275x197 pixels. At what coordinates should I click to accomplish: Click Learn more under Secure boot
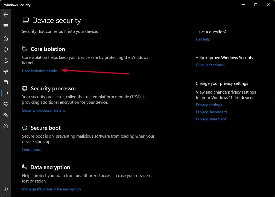coord(32,150)
